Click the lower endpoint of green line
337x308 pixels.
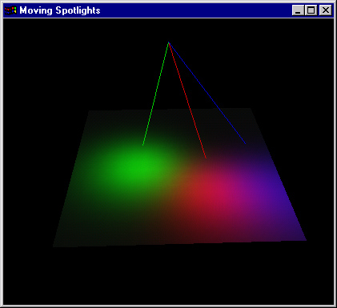click(x=143, y=145)
